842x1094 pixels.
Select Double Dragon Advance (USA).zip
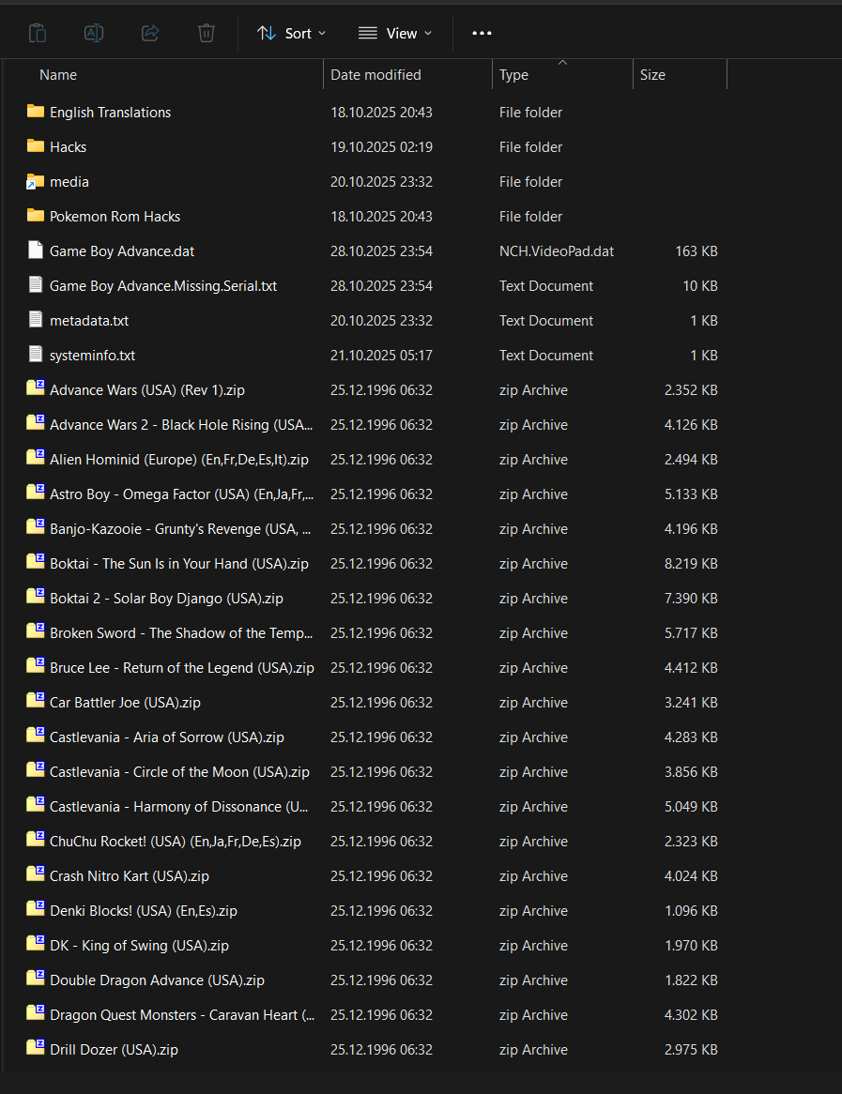click(157, 980)
